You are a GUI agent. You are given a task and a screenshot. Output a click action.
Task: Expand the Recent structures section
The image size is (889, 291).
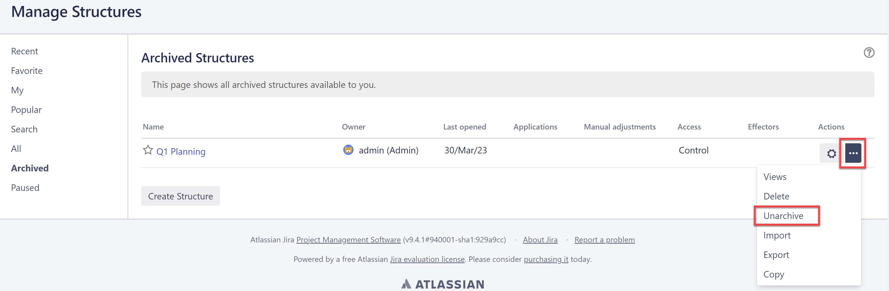click(24, 51)
